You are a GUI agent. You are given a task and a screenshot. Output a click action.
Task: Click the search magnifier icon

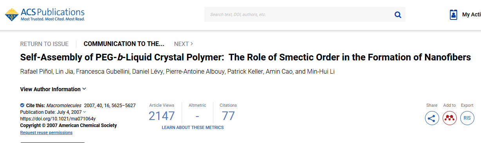point(398,15)
